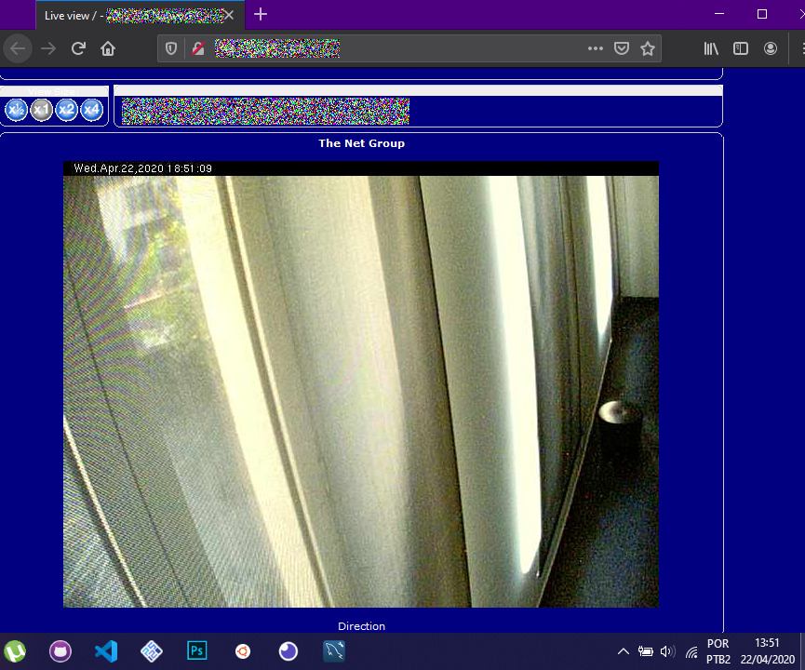Show insecure connection padlock details
805x670 pixels.
point(197,48)
